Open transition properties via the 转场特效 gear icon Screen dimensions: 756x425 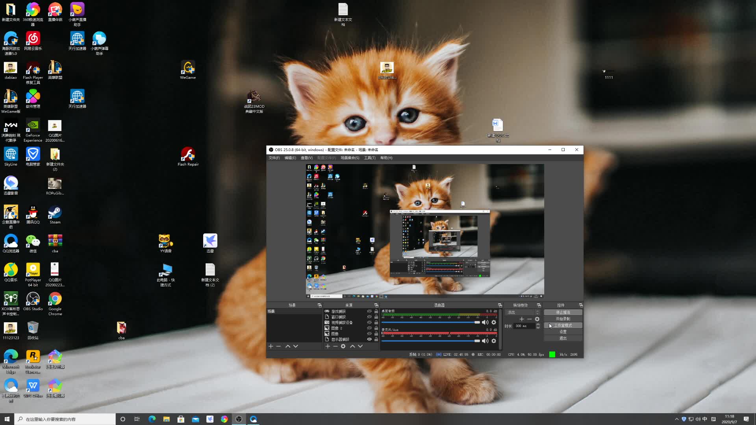[x=537, y=319]
